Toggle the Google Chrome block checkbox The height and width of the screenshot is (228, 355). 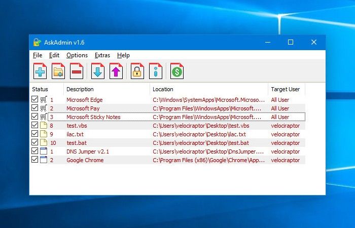tap(34, 160)
